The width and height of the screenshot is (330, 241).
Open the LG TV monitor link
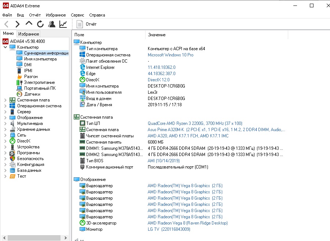coord(169,229)
